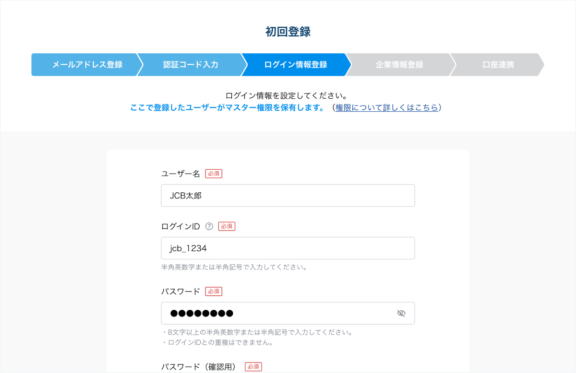Toggle password visibility eye icon
The width and height of the screenshot is (576, 373).
pyautogui.click(x=401, y=314)
